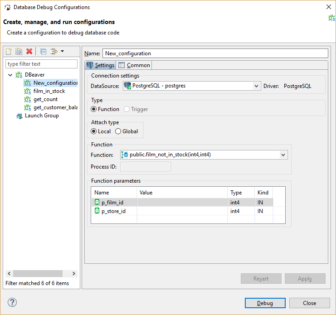Click the Name input field
Viewport: 336px width, 315px height.
point(215,53)
